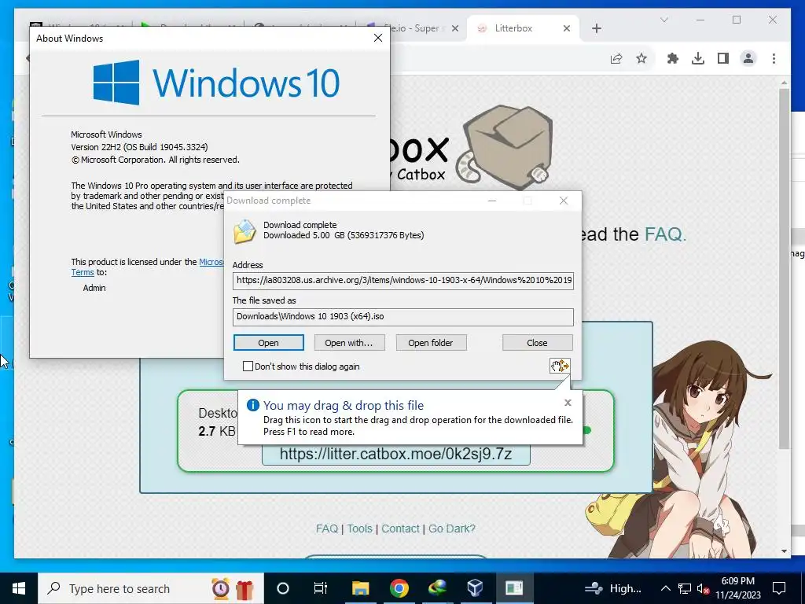Switch theme with the Go Dark? link
805x604 pixels.
point(452,528)
